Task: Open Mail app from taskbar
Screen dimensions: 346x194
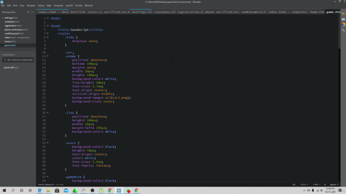Action: [66, 190]
